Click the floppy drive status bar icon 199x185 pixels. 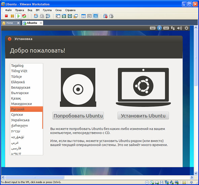coord(162,182)
